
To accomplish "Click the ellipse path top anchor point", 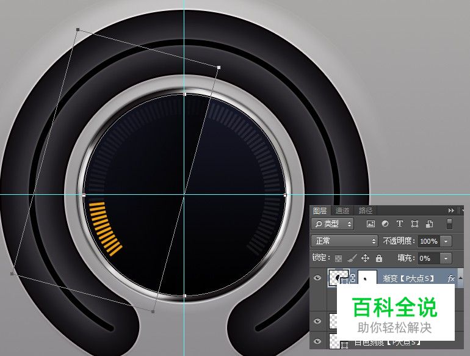I will [184, 94].
